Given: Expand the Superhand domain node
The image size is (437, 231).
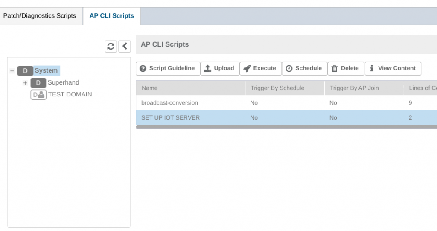Looking at the screenshot, I should click(x=25, y=83).
